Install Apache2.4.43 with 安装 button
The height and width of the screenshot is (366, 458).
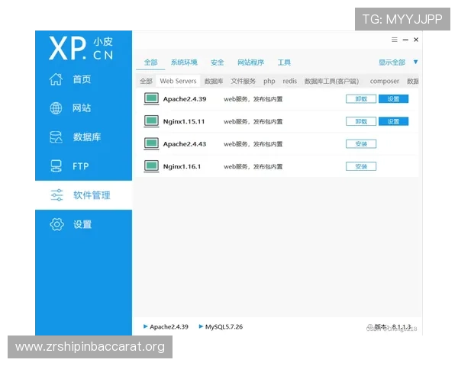361,143
